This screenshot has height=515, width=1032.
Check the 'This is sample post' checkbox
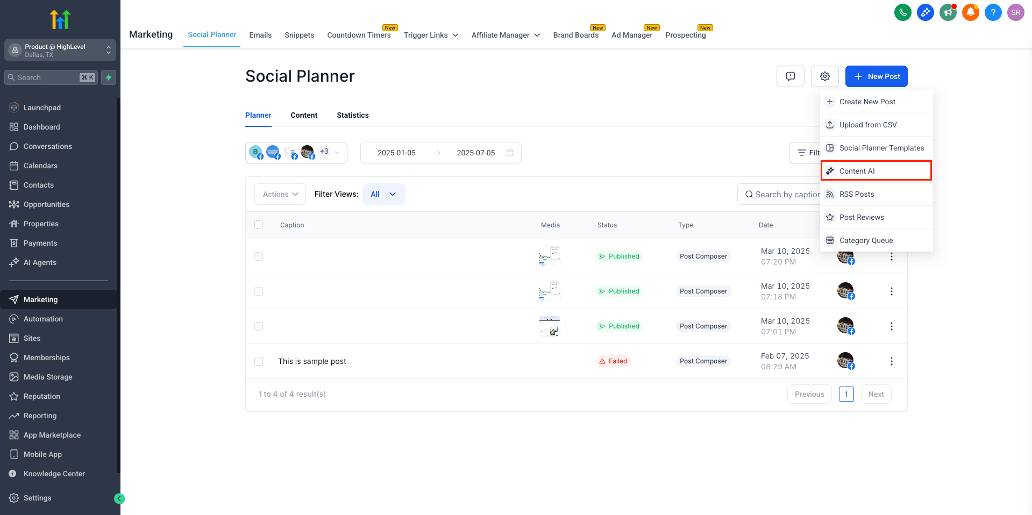pyautogui.click(x=259, y=361)
